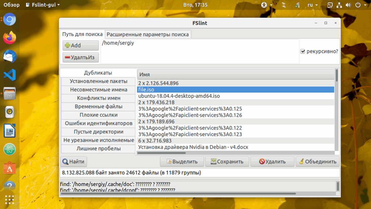Select Временные файлы category

[x=99, y=106]
